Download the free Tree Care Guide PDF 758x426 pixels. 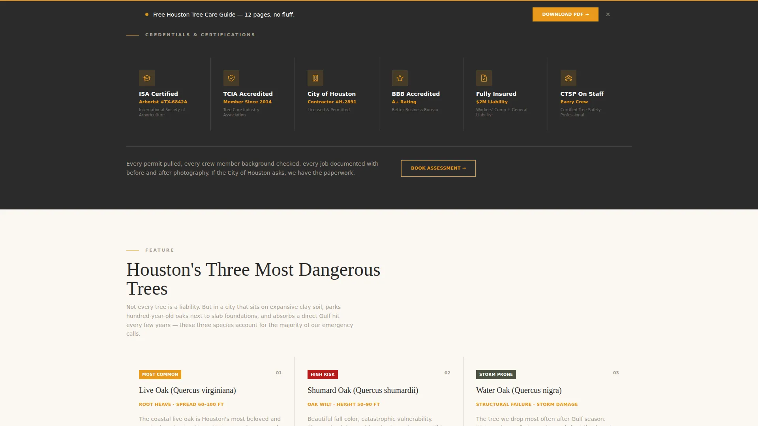[565, 15]
